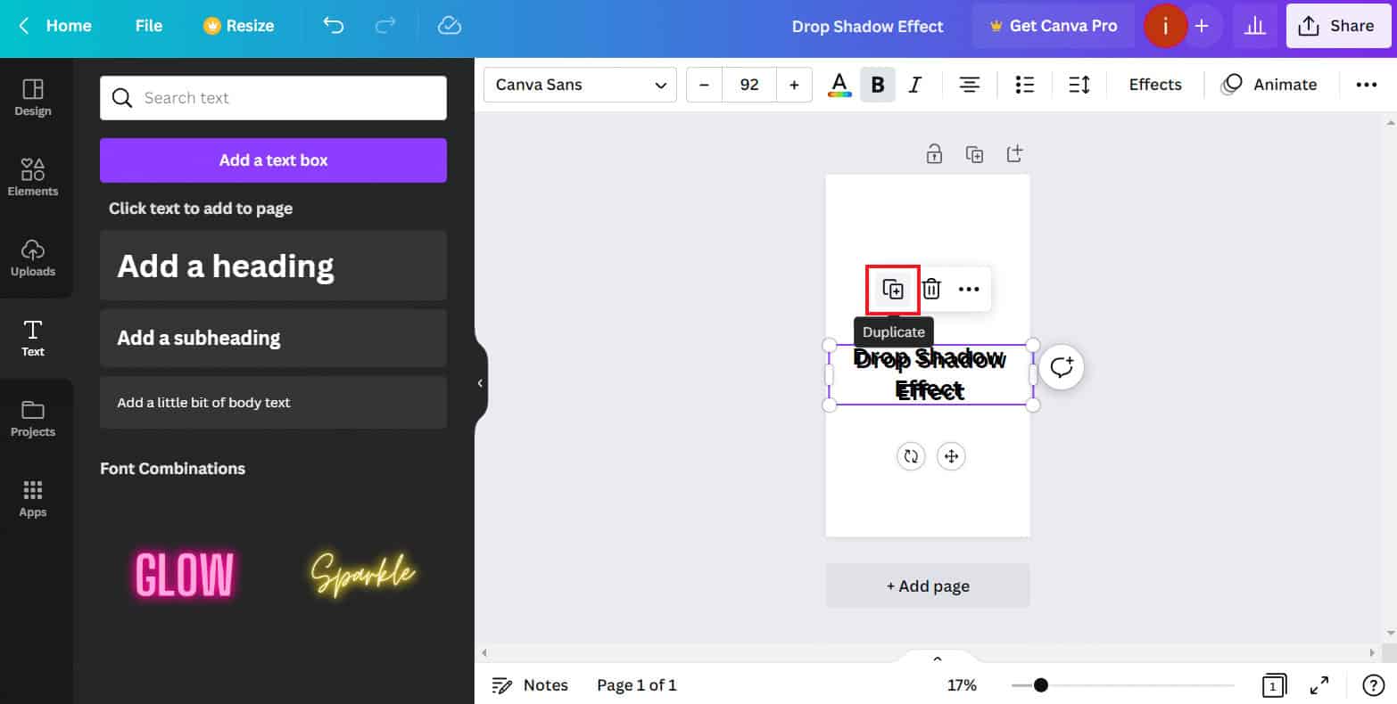1397x704 pixels.
Task: Open more options for selected text
Action: coord(969,289)
